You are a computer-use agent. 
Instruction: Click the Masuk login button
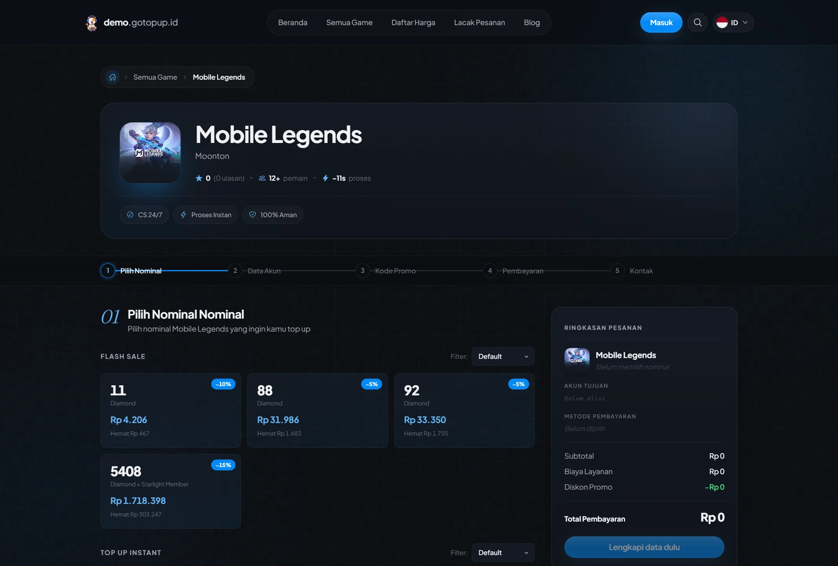tap(661, 23)
